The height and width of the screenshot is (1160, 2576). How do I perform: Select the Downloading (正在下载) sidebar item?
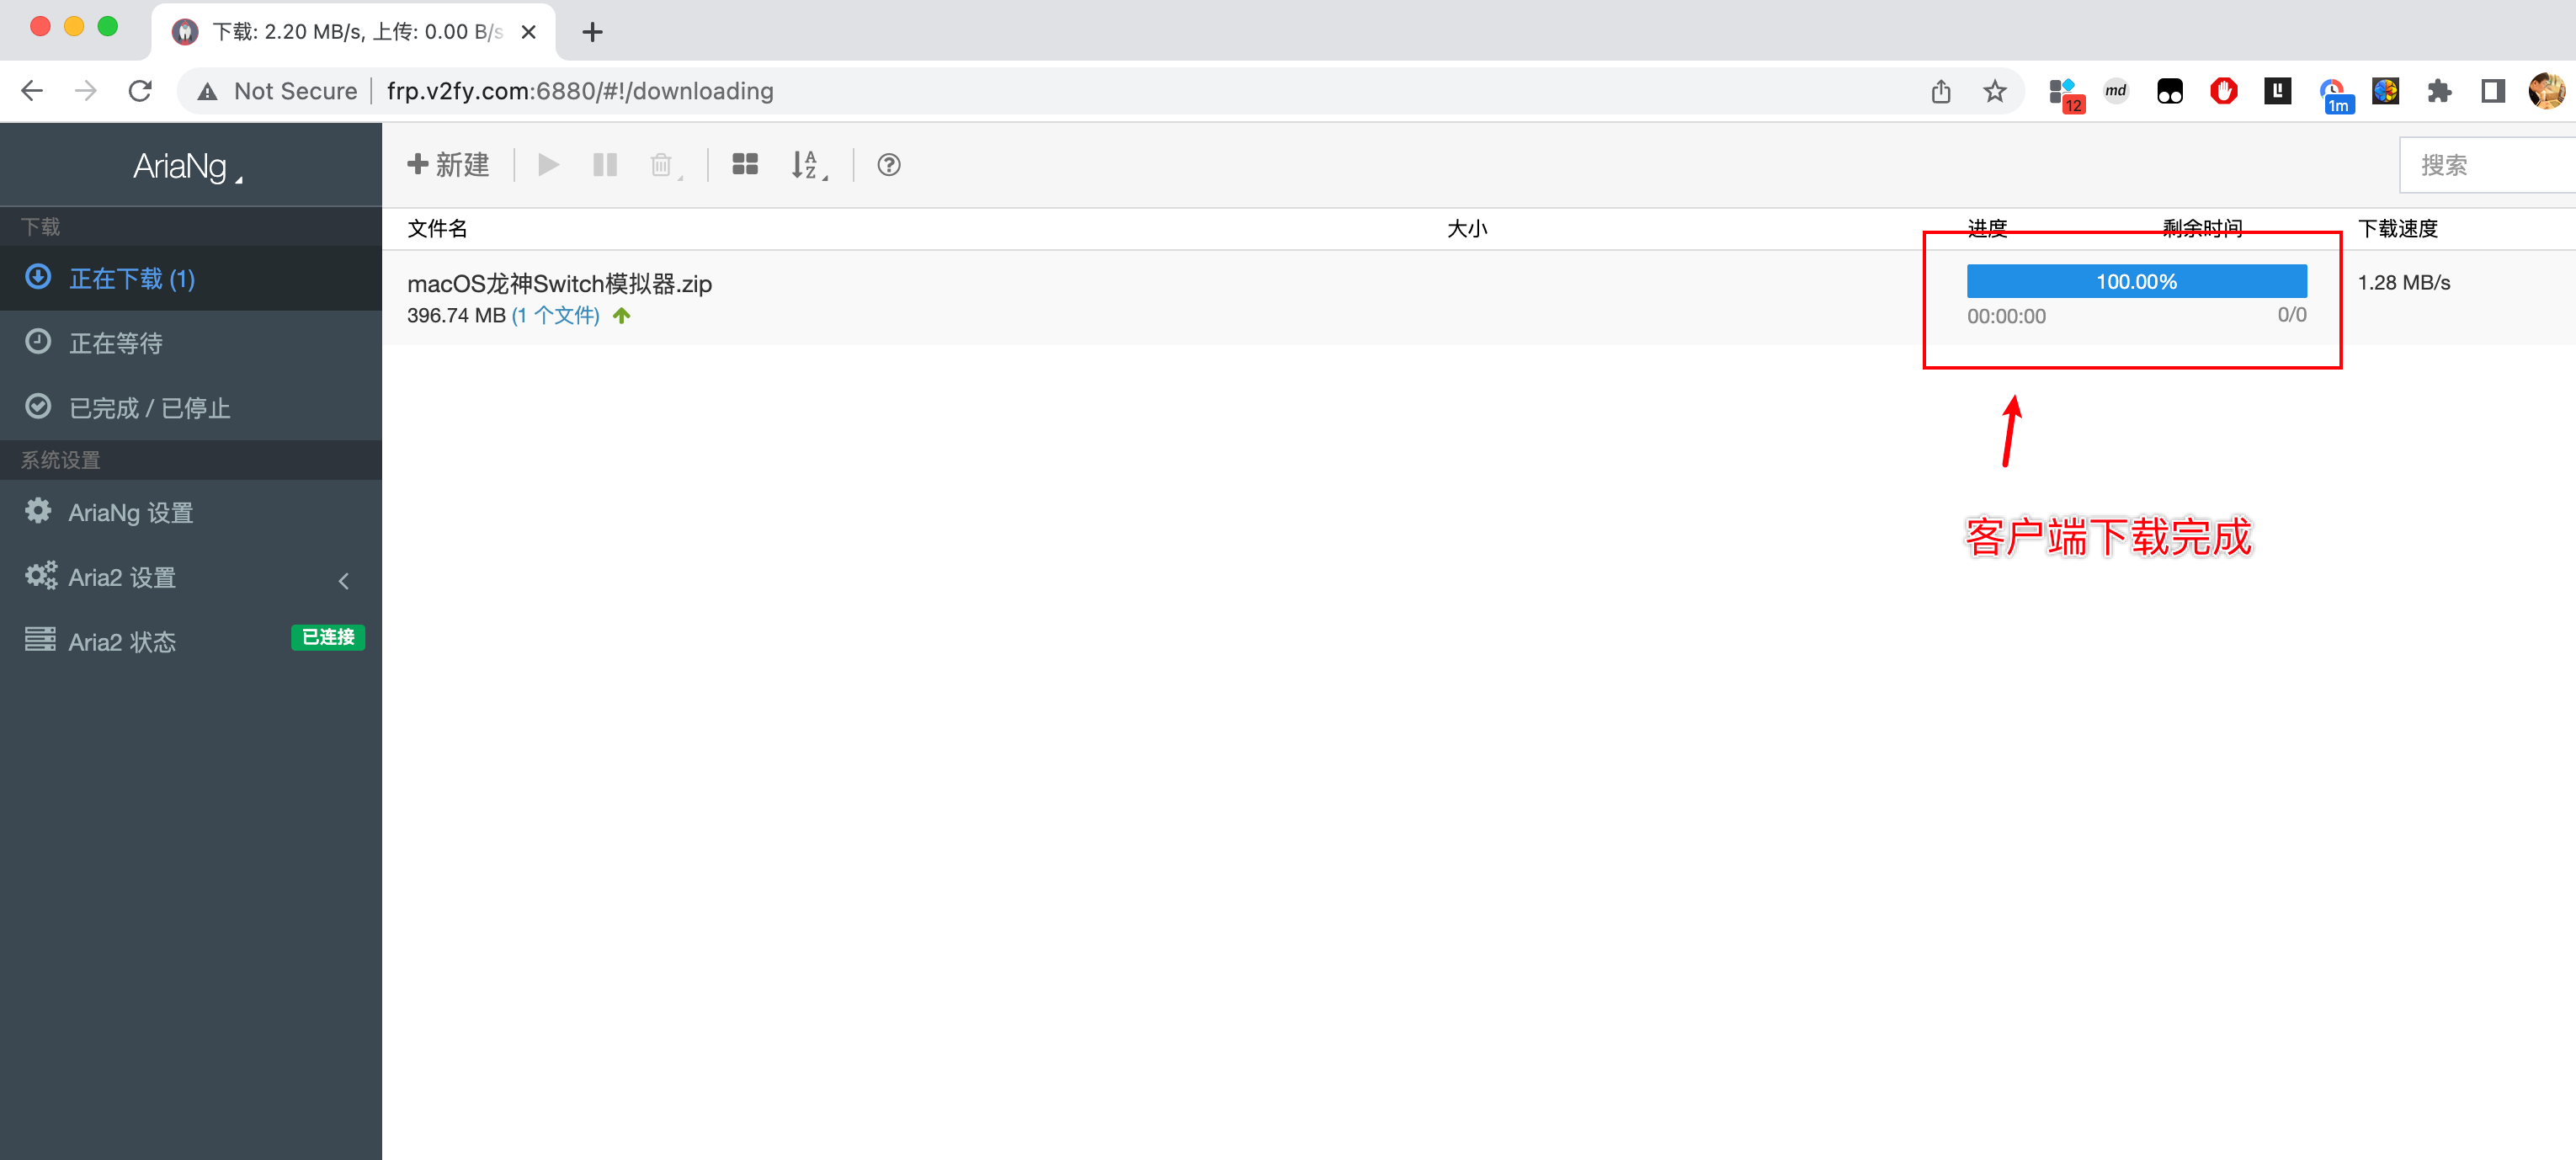coord(132,279)
